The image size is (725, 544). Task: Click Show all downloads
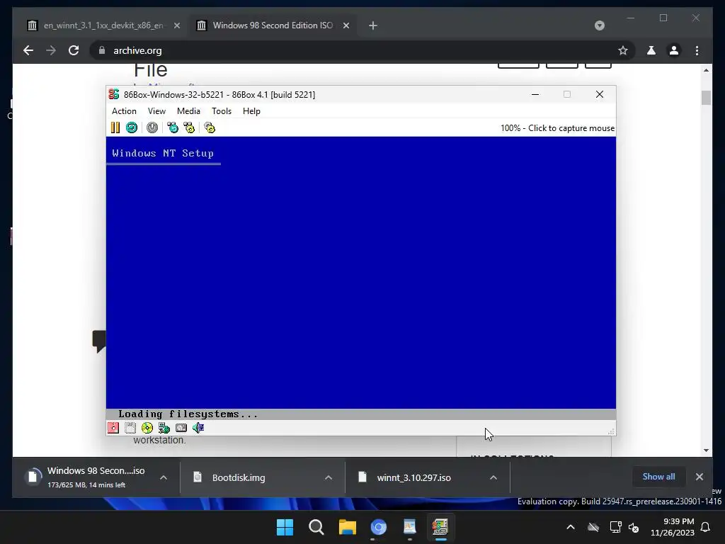pos(658,477)
